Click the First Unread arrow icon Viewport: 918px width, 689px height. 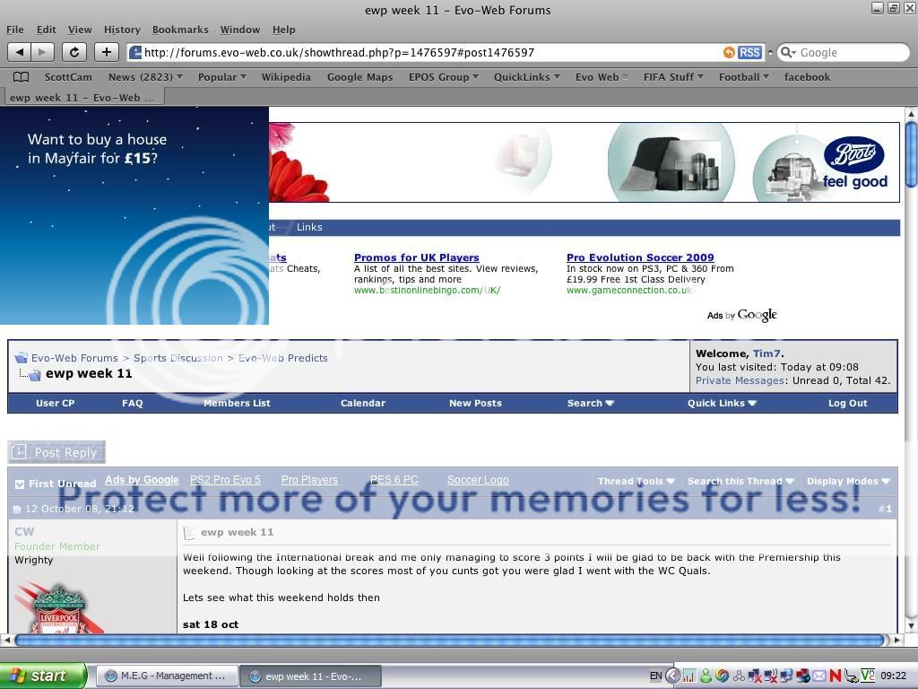[20, 484]
